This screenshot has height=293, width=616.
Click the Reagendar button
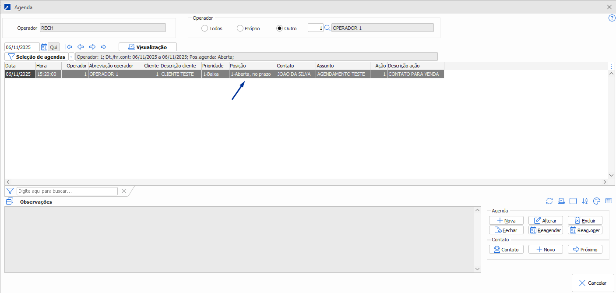point(546,230)
